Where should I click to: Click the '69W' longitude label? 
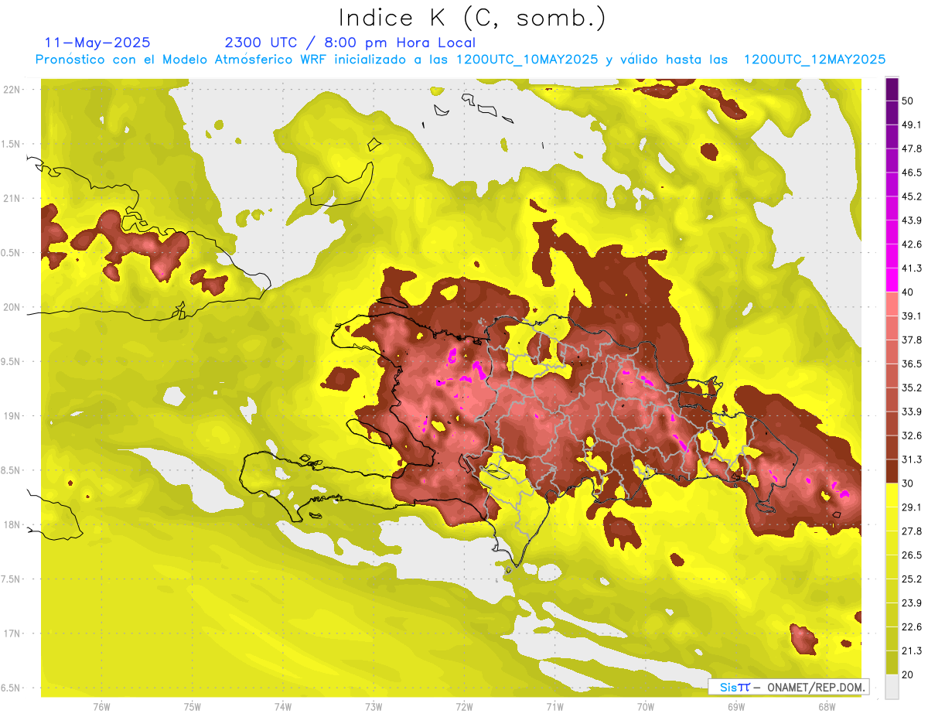pyautogui.click(x=736, y=706)
